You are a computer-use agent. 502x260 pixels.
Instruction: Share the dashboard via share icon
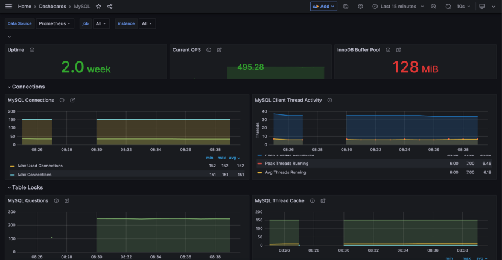click(110, 7)
